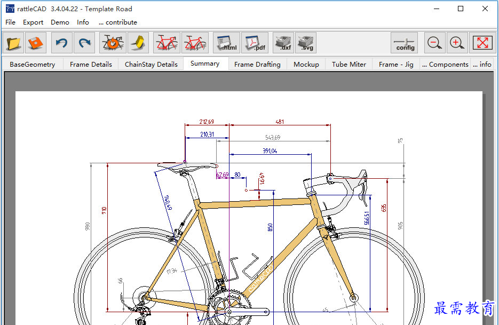
Task: Click the 980 dimension value
Action: 88,226
